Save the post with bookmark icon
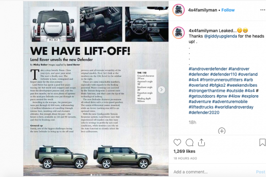The image size is (266, 177). [262, 142]
